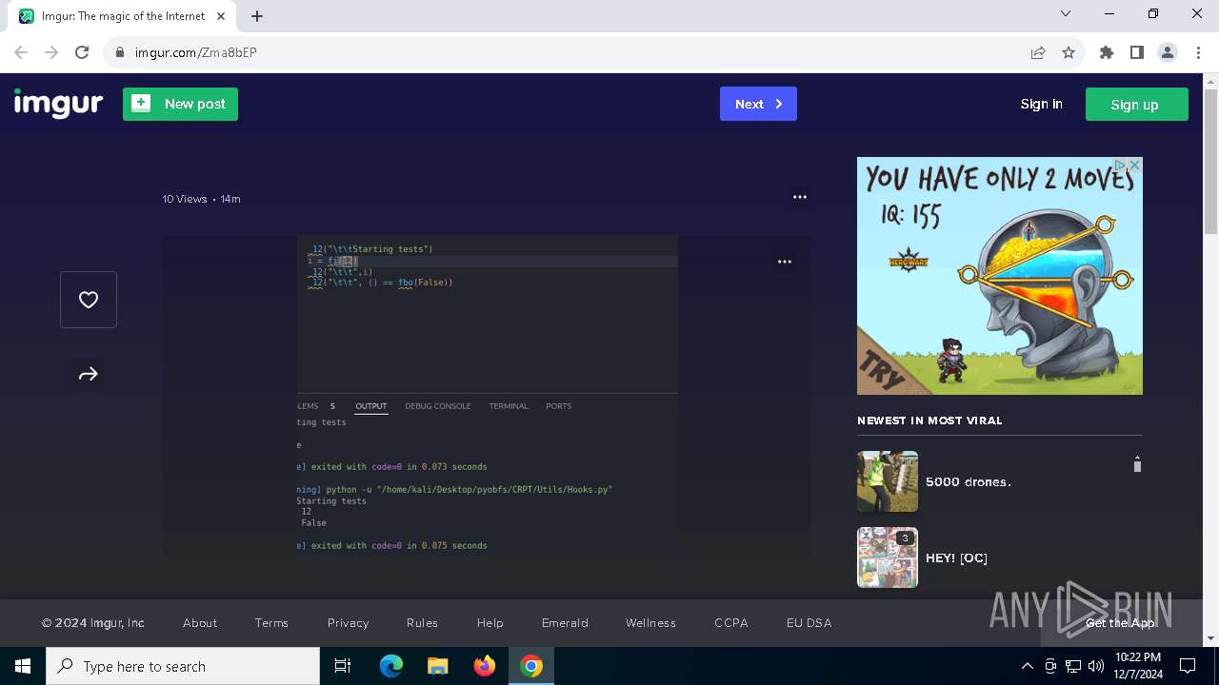Open the tab search dropdown

pyautogui.click(x=1066, y=13)
